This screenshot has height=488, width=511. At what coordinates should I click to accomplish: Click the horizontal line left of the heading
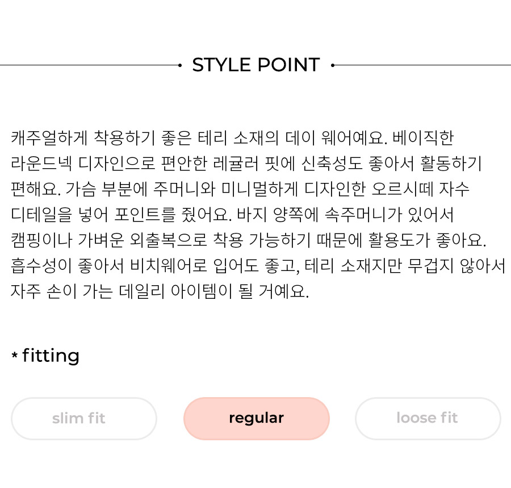pyautogui.click(x=89, y=65)
